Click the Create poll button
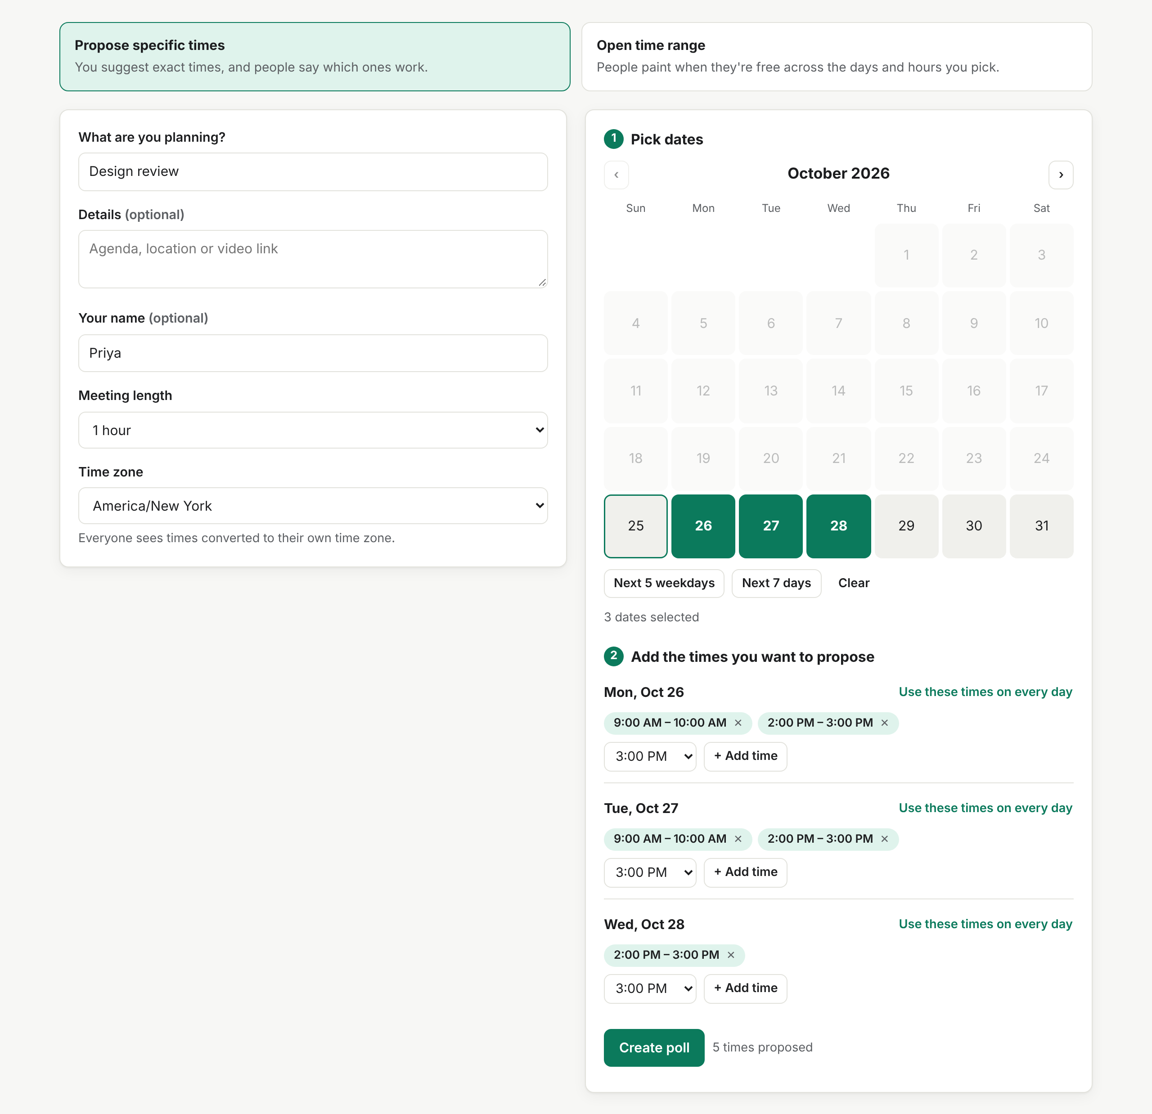Image resolution: width=1152 pixels, height=1114 pixels. pos(653,1047)
